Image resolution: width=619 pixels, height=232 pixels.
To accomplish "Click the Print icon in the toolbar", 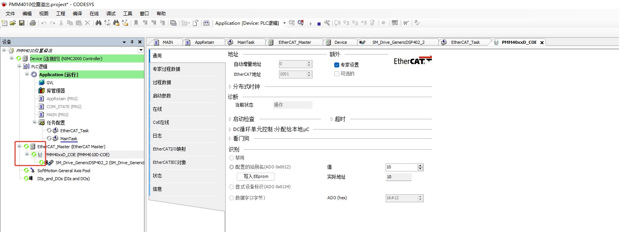I will [x=33, y=23].
